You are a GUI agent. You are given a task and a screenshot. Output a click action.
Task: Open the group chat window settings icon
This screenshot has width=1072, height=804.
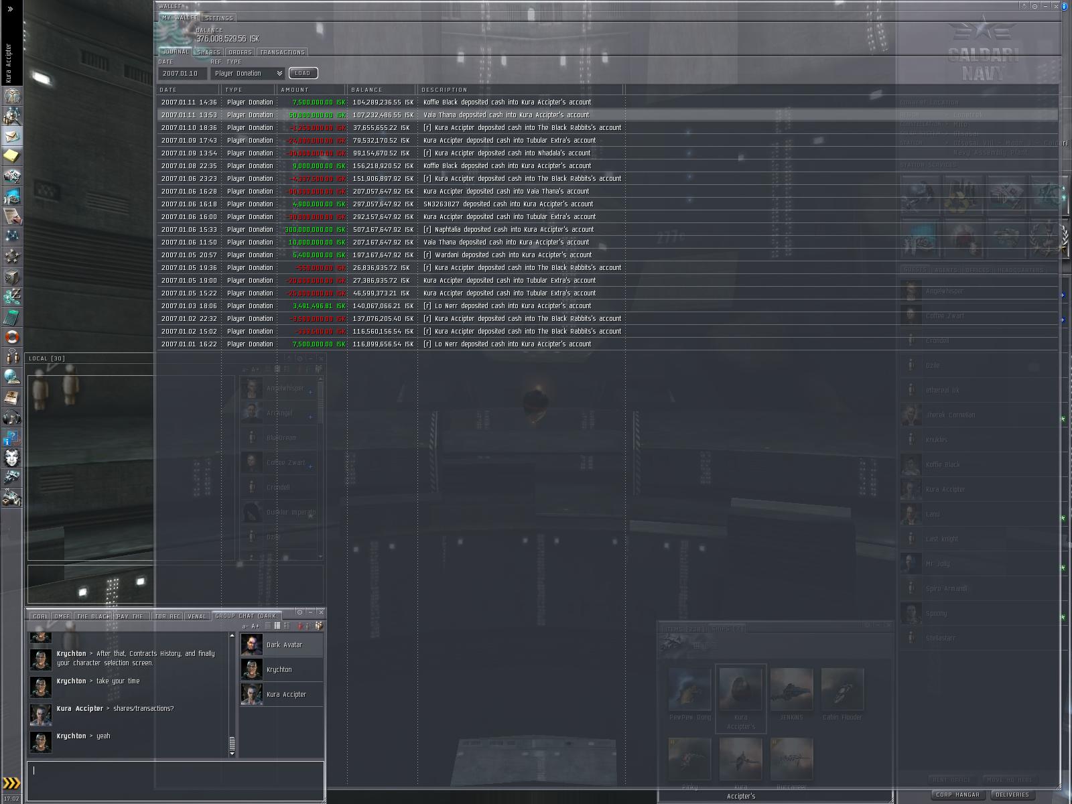pyautogui.click(x=299, y=612)
